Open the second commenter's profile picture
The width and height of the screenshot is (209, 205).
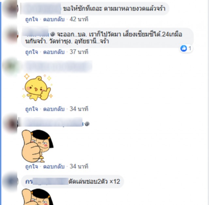click(x=11, y=35)
